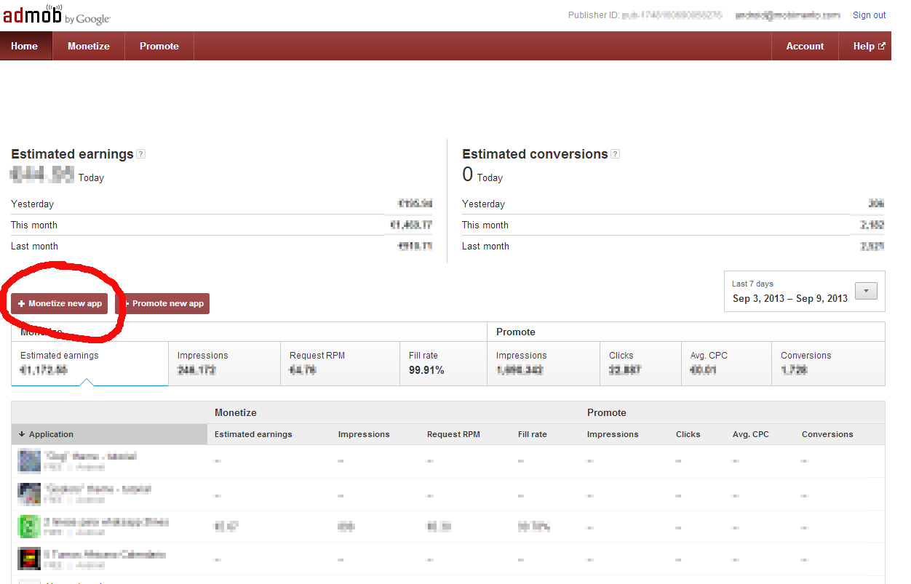Click the Yesterday row under Estimated earnings
Image resolution: width=911 pixels, height=584 pixels.
click(222, 204)
